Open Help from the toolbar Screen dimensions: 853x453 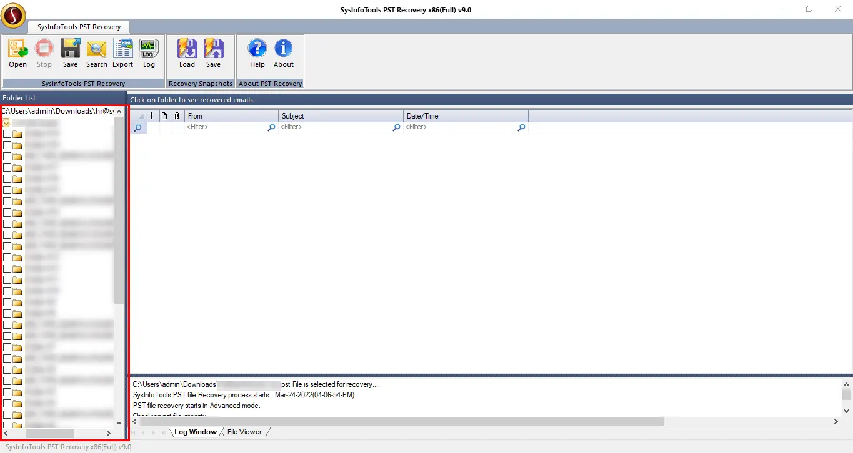pyautogui.click(x=257, y=53)
